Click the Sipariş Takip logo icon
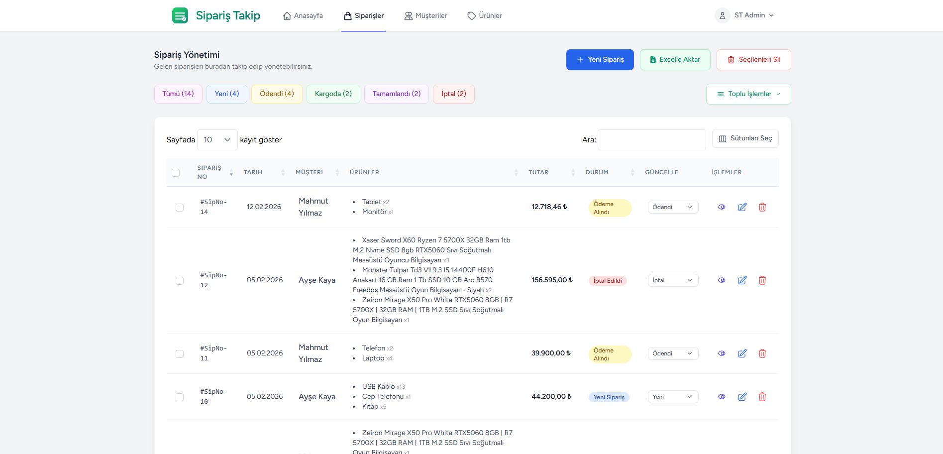The width and height of the screenshot is (943, 454). click(180, 15)
